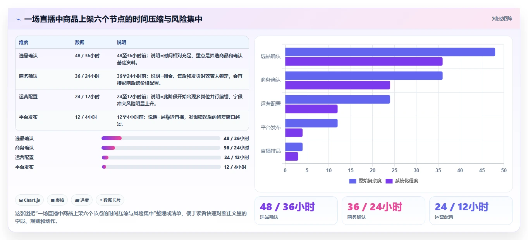Image resolution: width=528 pixels, height=240 pixels.
Task: Open the 48 / 36小时 选品确认 data card
Action: click(x=296, y=211)
